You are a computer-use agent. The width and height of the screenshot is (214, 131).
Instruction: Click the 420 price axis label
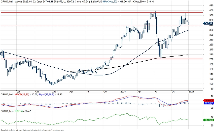[211, 6]
